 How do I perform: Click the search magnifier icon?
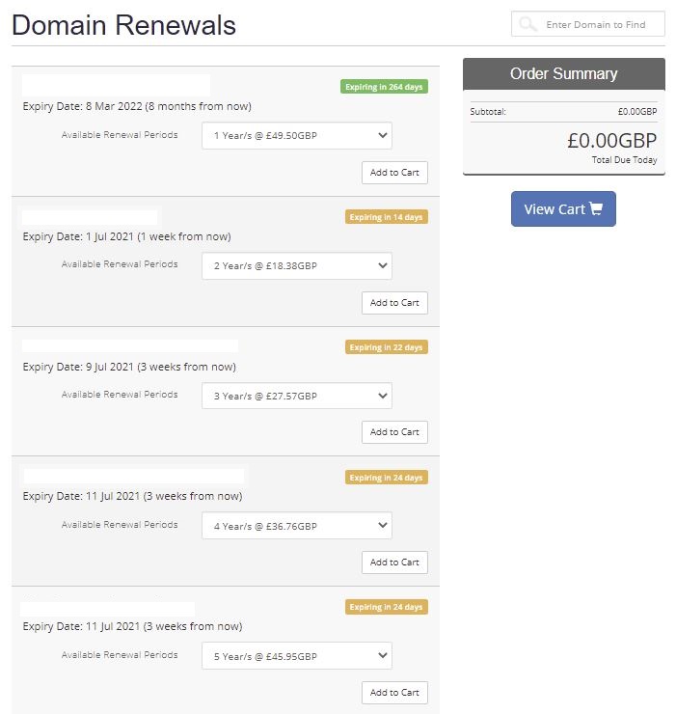point(528,24)
